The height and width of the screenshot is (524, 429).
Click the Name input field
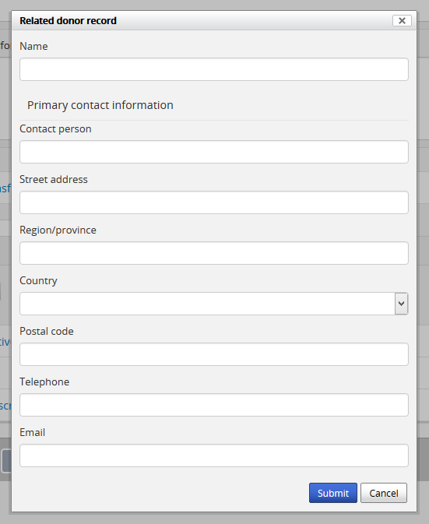214,69
